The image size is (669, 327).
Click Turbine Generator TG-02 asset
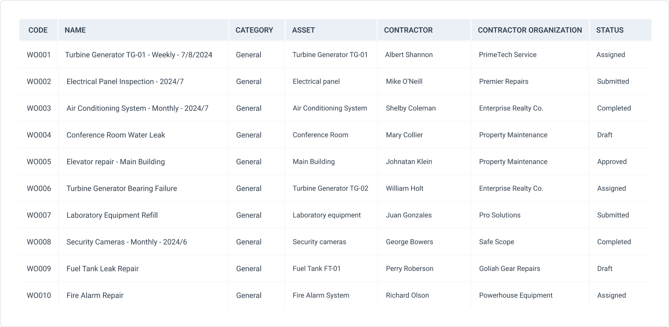pos(330,189)
